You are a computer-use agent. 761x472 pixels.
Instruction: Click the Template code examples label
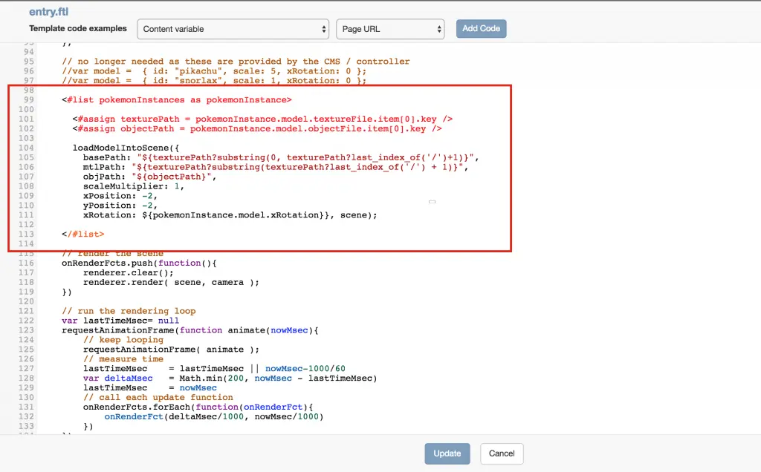point(78,29)
